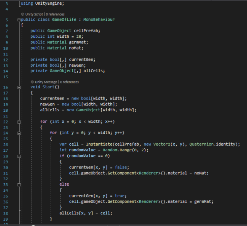Click the Unity Message CodeLens icon
Viewport: 247px width, 226px height.
point(32,82)
